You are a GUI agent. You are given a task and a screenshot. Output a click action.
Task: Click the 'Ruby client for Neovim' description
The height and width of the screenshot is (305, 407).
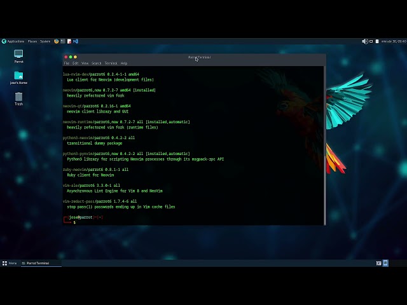90,175
